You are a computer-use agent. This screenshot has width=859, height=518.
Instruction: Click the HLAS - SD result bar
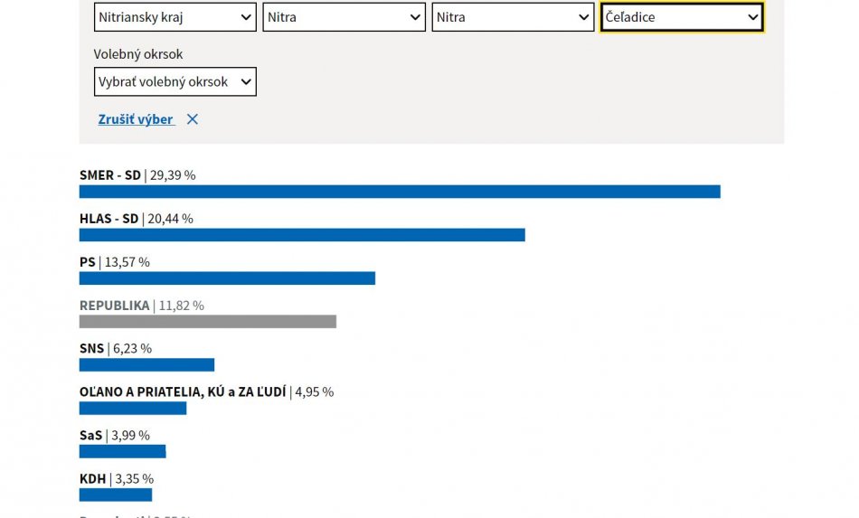point(302,235)
